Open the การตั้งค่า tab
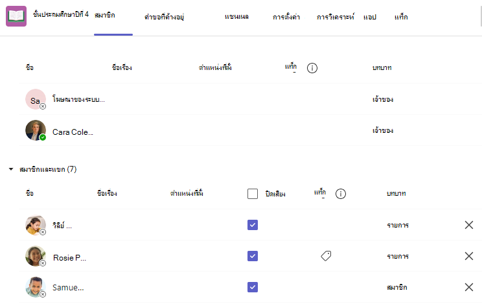This screenshot has height=304, width=482. pyautogui.click(x=286, y=17)
